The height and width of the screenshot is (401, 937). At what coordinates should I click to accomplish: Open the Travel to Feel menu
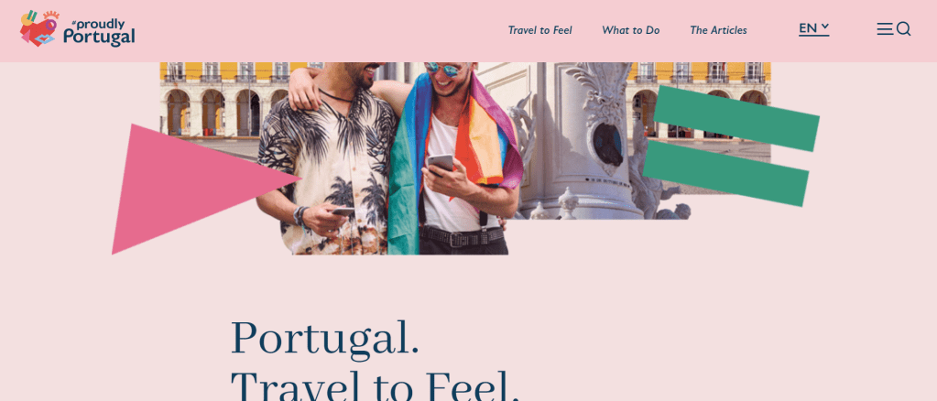(x=539, y=30)
